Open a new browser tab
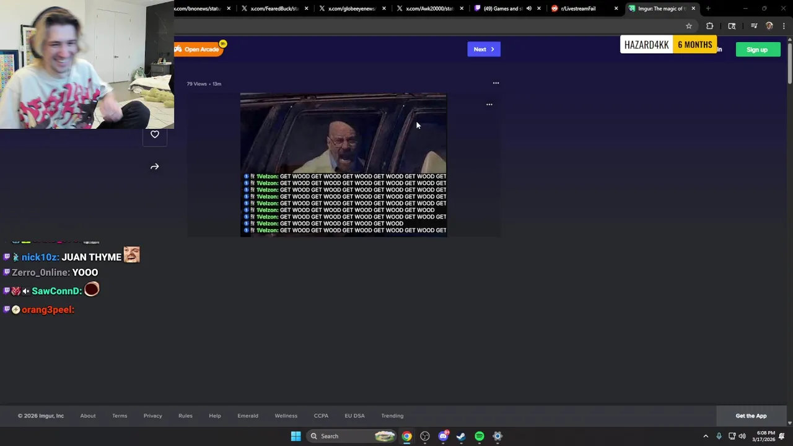The height and width of the screenshot is (446, 793). [708, 9]
